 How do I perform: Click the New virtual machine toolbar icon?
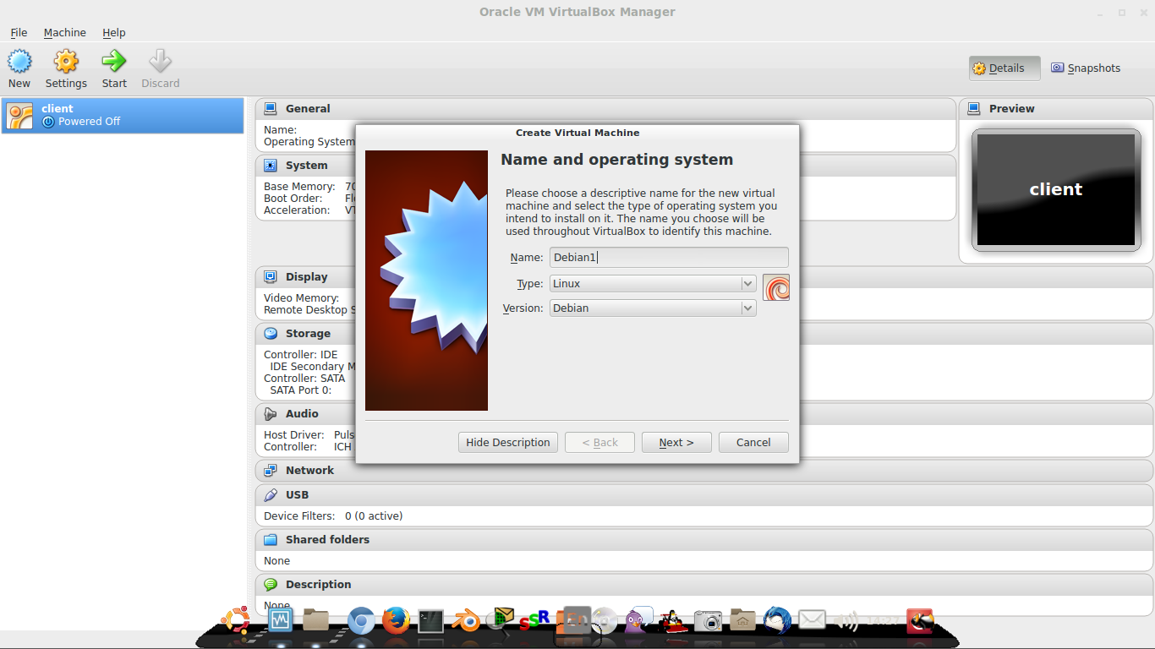pyautogui.click(x=19, y=61)
